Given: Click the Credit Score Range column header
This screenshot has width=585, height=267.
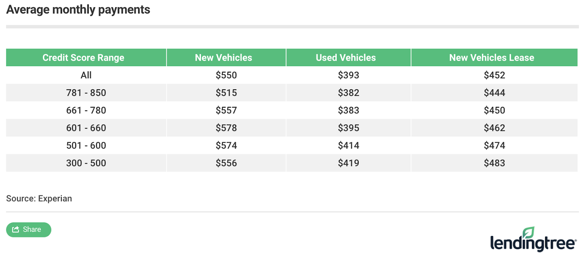Looking at the screenshot, I should [83, 58].
